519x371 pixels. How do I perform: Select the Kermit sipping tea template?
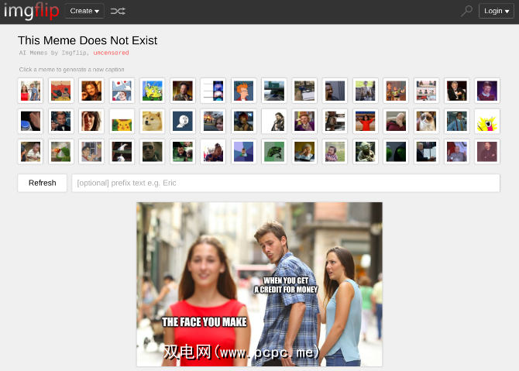pyautogui.click(x=61, y=152)
